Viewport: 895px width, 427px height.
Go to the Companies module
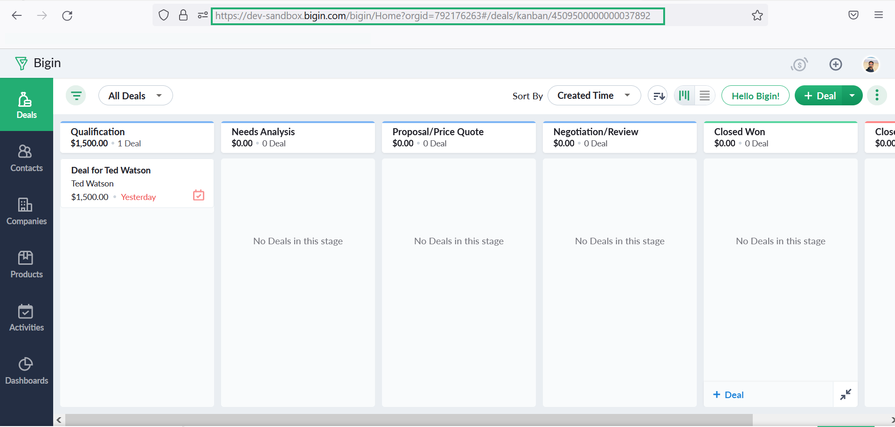(26, 211)
